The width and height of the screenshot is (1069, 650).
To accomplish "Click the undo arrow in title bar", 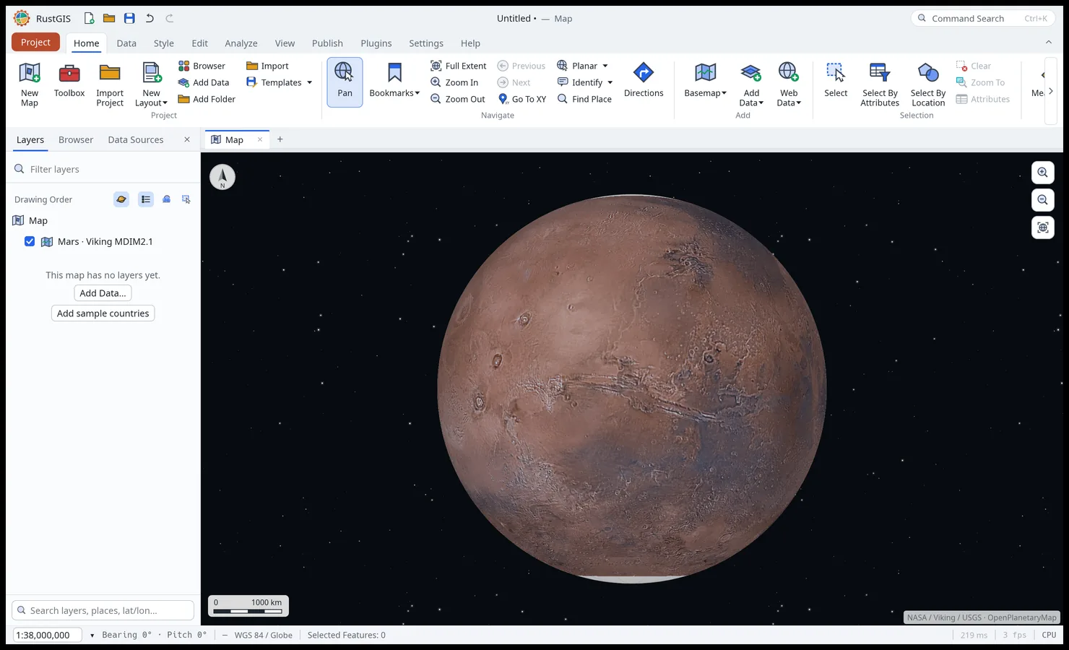I will pyautogui.click(x=150, y=18).
